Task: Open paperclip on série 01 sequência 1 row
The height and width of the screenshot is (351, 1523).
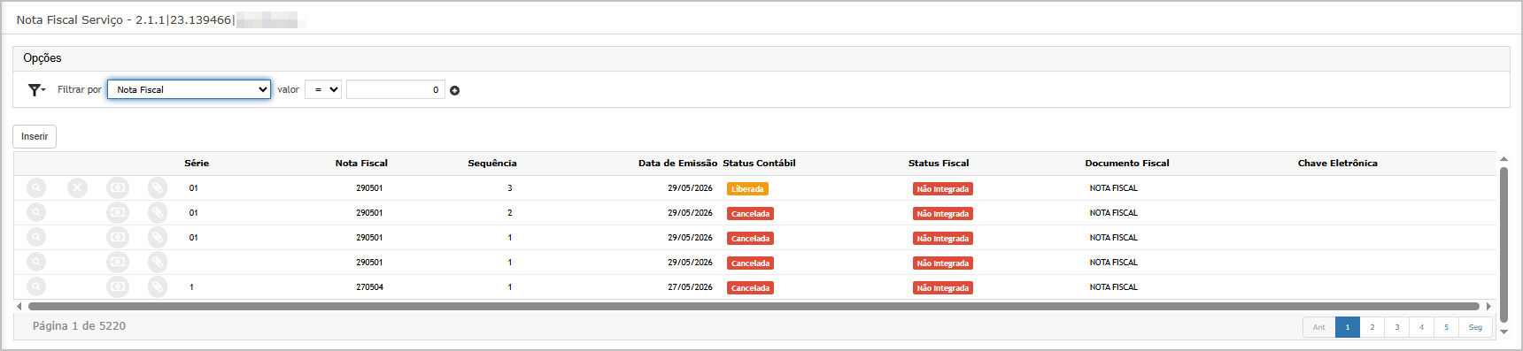Action: click(x=158, y=238)
